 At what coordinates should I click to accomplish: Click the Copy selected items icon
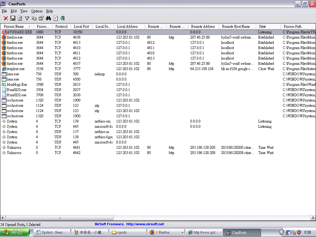click(x=34, y=18)
